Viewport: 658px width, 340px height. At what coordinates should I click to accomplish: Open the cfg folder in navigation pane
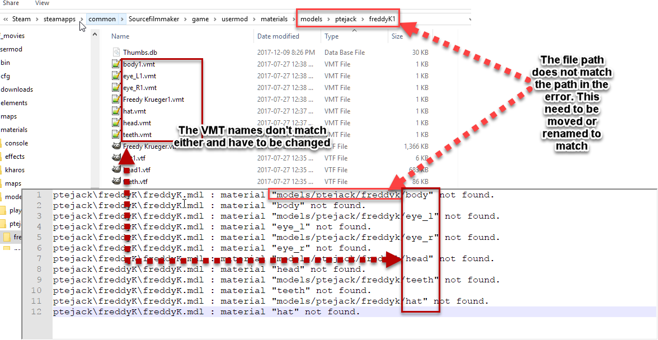(5, 76)
